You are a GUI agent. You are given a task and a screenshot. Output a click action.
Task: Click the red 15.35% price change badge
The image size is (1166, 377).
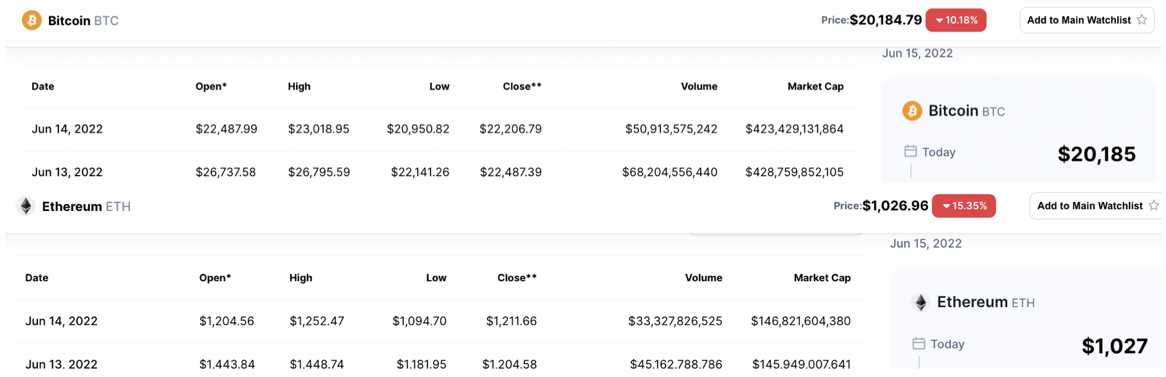(963, 206)
